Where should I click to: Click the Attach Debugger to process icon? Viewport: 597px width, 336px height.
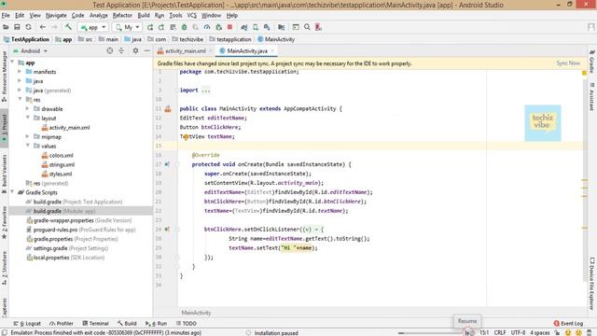click(218, 27)
